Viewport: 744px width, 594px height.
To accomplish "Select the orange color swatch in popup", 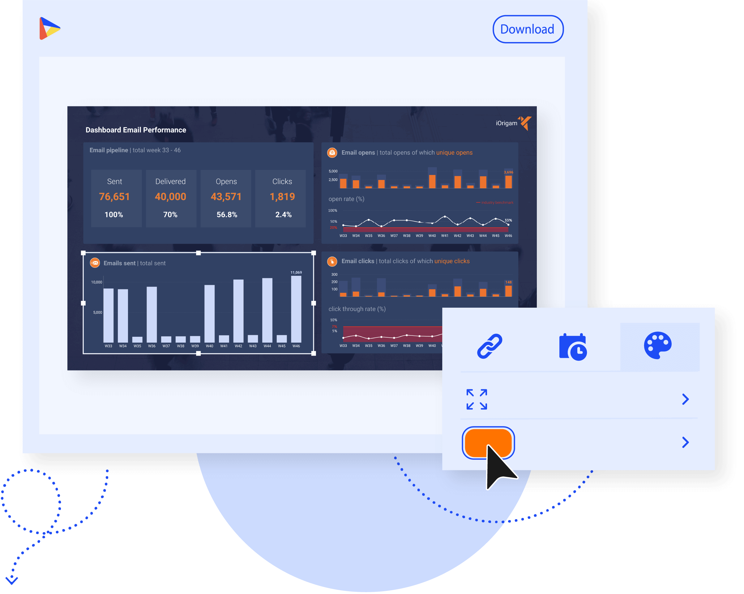I will (489, 441).
